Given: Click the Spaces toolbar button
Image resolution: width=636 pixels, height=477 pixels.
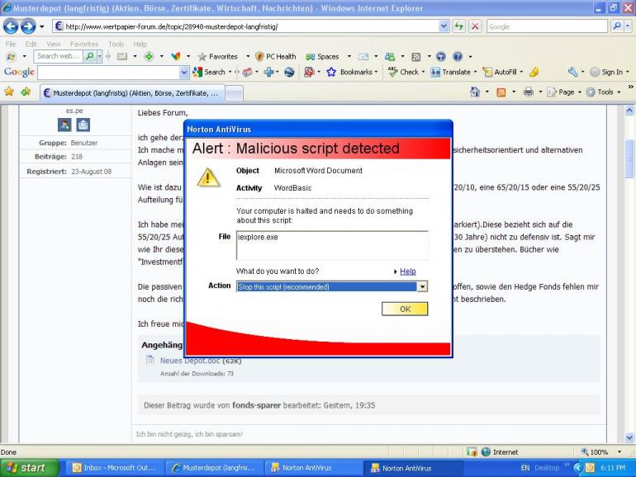Looking at the screenshot, I should (323, 57).
